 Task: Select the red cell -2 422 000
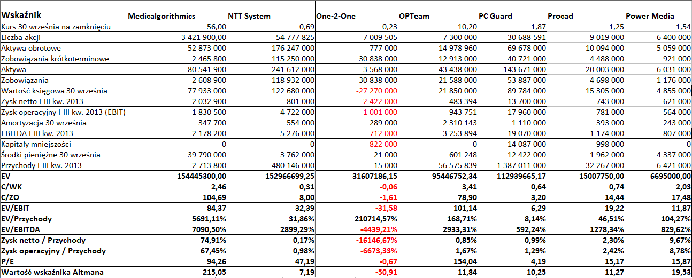coord(357,101)
